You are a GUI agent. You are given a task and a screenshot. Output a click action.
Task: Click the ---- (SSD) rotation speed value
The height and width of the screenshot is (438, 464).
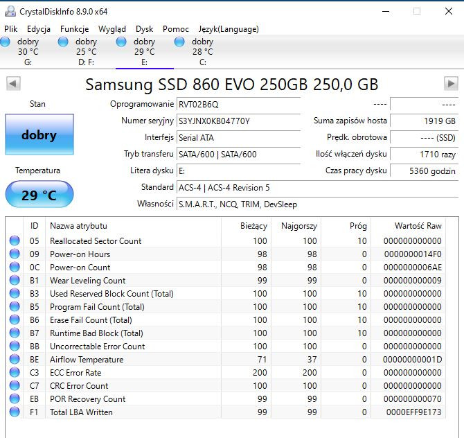pyautogui.click(x=425, y=138)
